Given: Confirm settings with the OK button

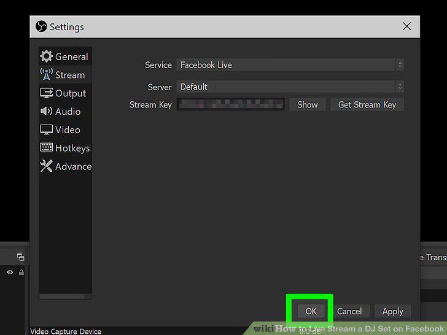Looking at the screenshot, I should [311, 311].
